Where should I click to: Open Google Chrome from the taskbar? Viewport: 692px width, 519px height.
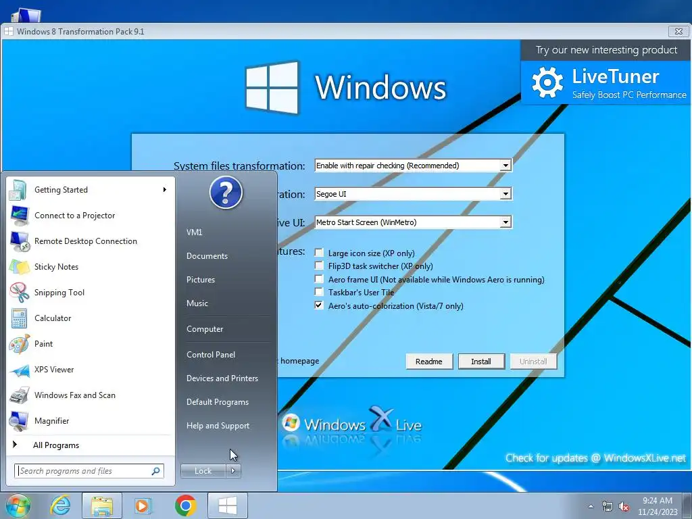coord(185,505)
